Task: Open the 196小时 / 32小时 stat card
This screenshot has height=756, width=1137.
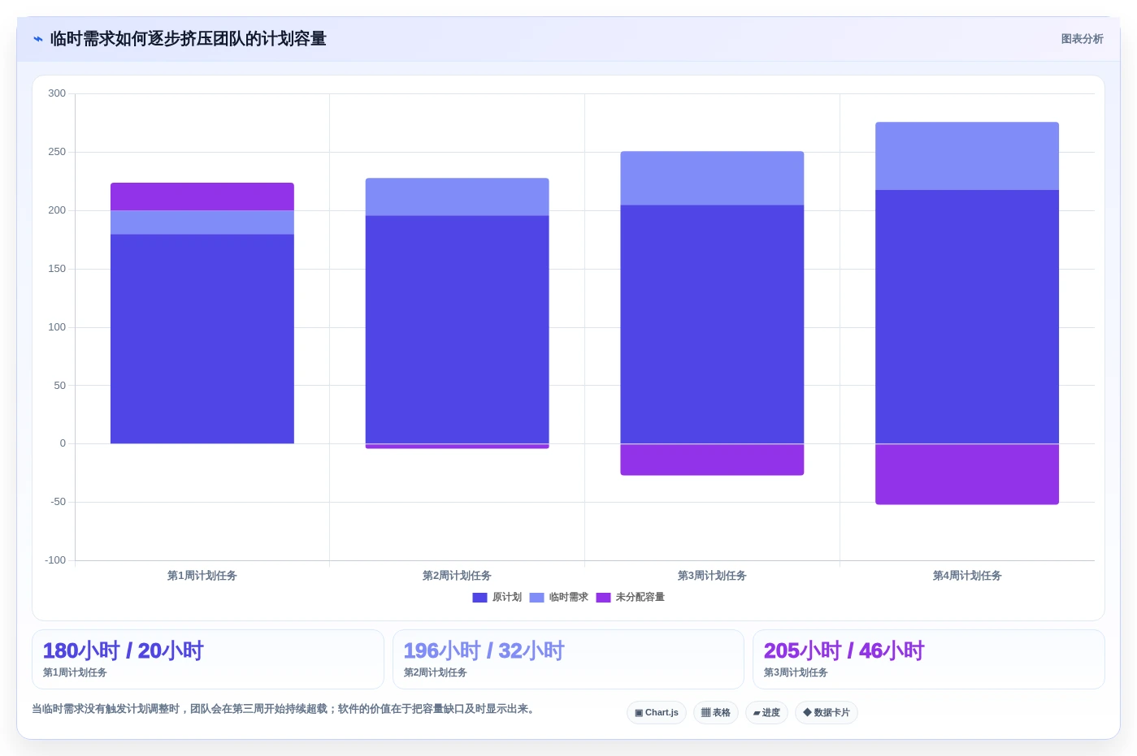Action: [568, 659]
